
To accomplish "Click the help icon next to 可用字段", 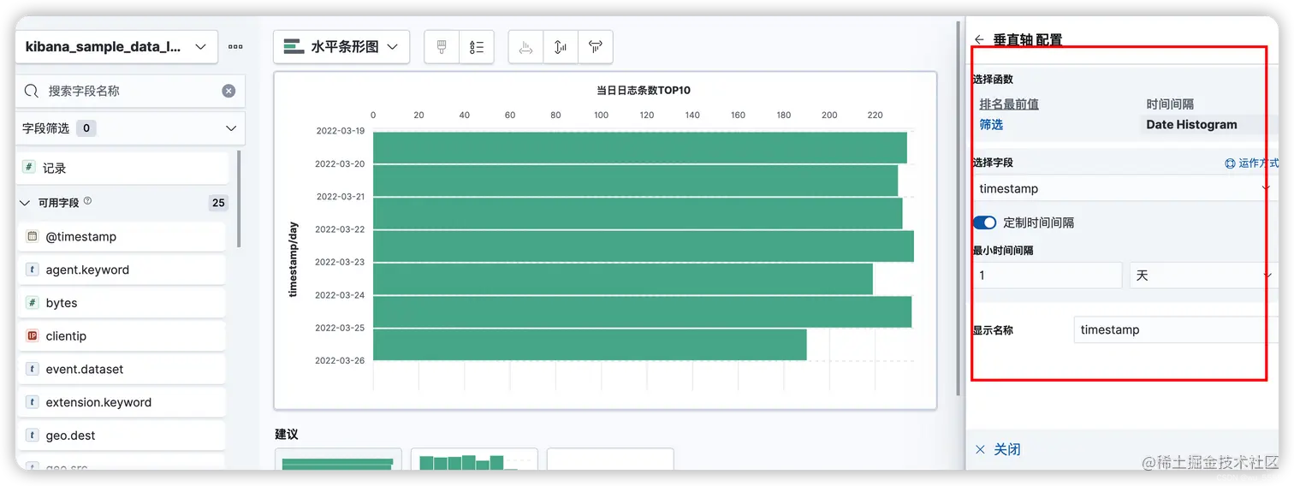I will (x=87, y=202).
